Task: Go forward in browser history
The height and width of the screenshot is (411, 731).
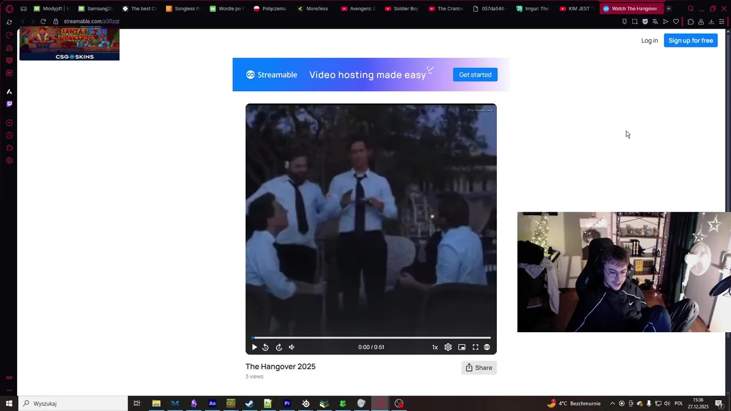Action: tap(32, 21)
